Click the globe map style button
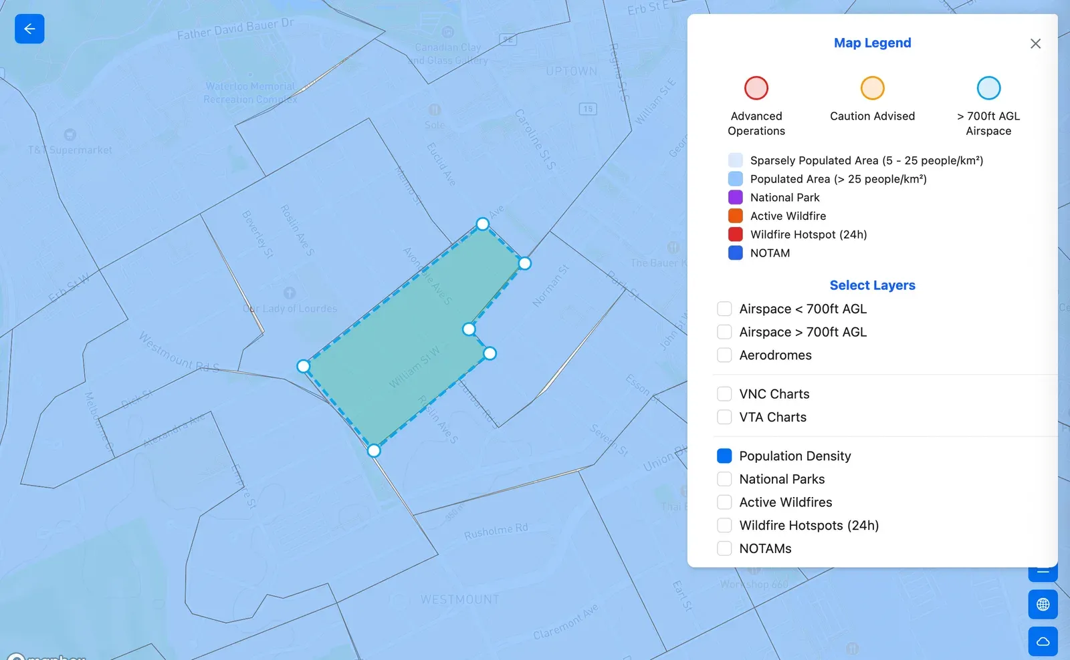The image size is (1070, 660). [1043, 605]
